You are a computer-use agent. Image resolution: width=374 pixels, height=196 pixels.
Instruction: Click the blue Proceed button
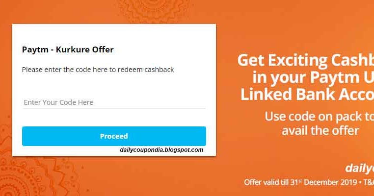114,136
